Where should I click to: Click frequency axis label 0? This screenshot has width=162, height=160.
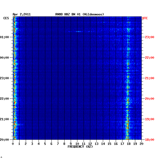point(13,144)
